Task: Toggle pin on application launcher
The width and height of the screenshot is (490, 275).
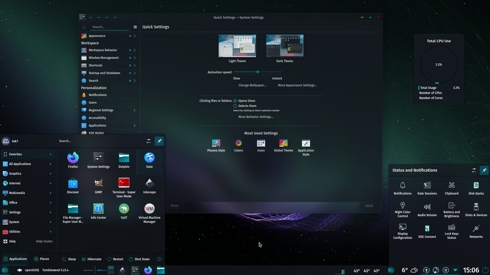Action: pos(159,141)
